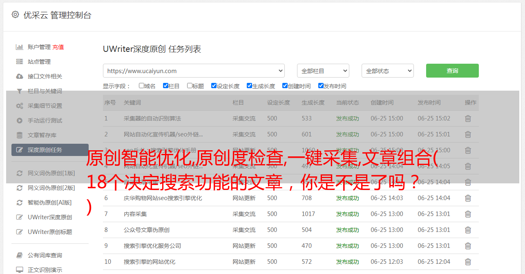Click the 站点管理 server icon
The height and width of the screenshot is (274, 525).
[19, 62]
